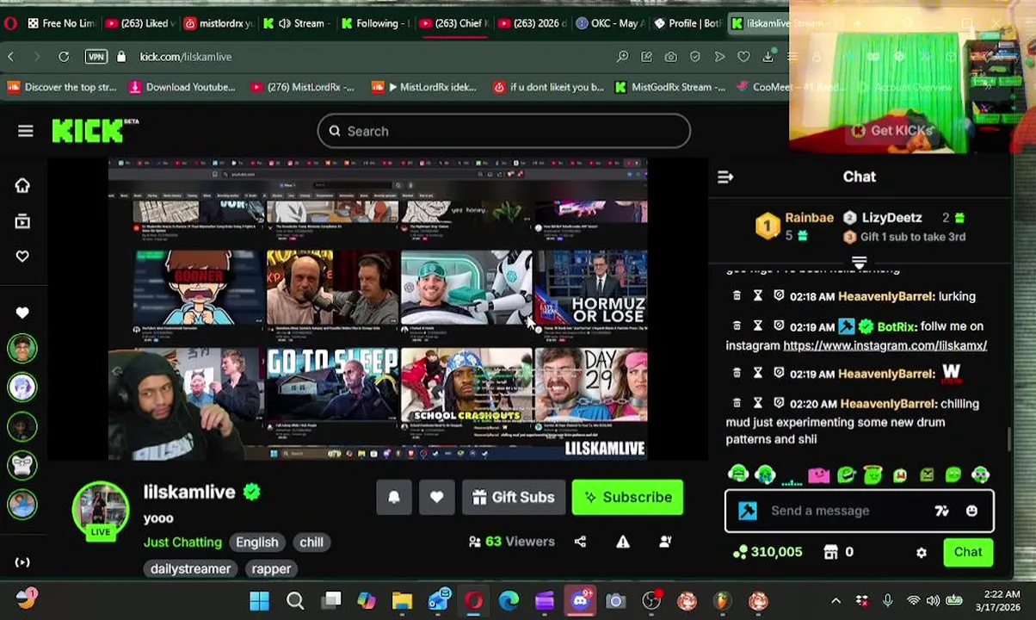Reload the page in Opera
This screenshot has width=1036, height=620.
[x=64, y=57]
